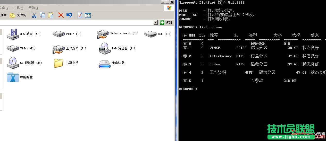
Task: Click the '大小' column header in DiskPart
Action: pos(278,35)
